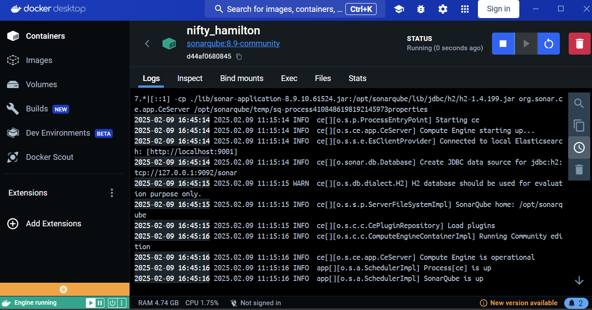Open the apps grid icon in header
This screenshot has height=310, width=592.
[465, 9]
